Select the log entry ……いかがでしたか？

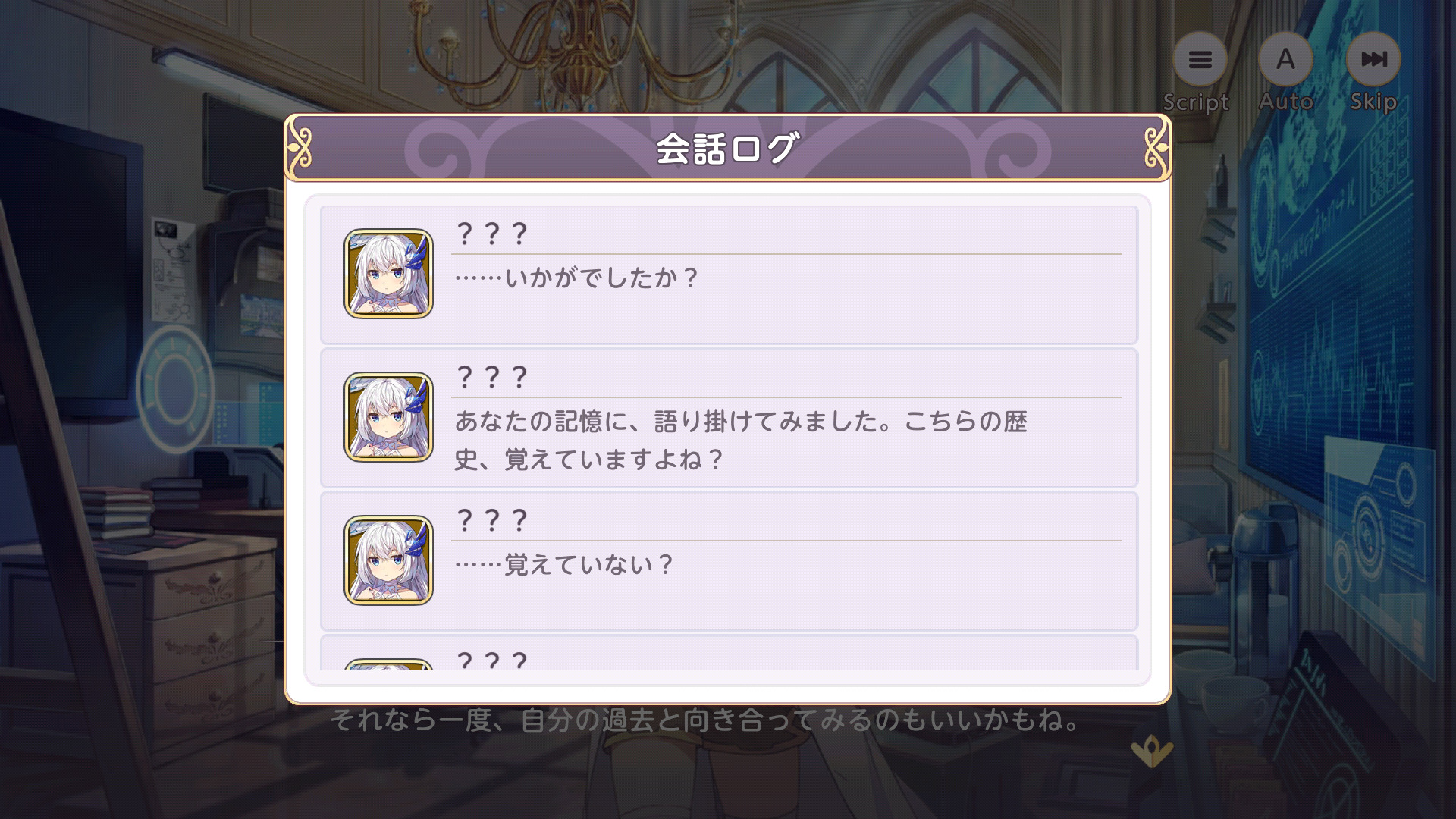point(729,275)
